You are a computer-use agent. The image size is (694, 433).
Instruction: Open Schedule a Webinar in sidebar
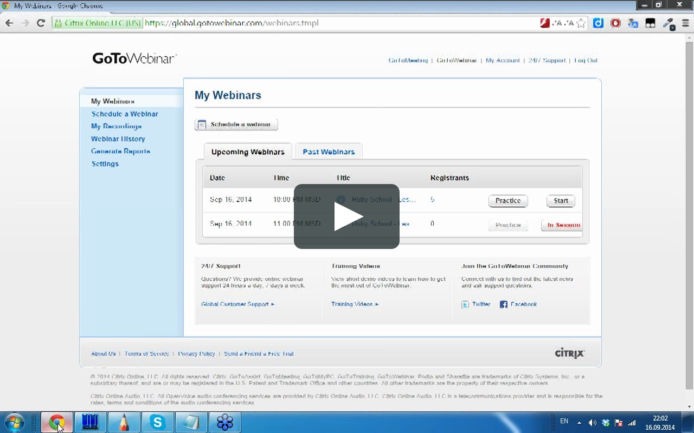pyautogui.click(x=125, y=114)
